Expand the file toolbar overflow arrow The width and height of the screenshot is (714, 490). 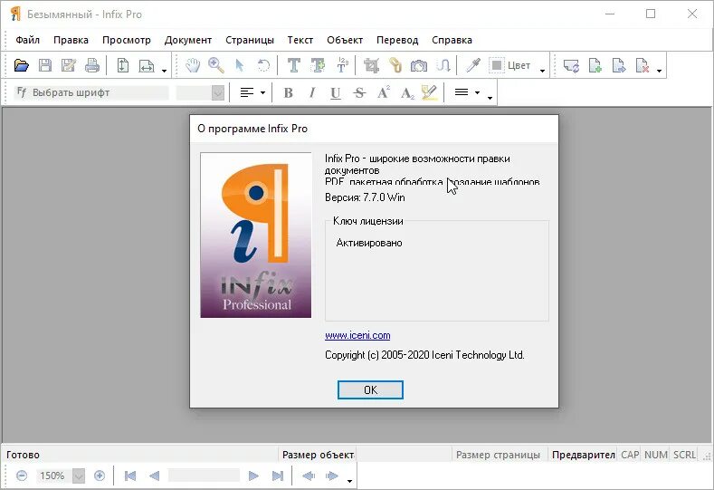click(x=164, y=71)
